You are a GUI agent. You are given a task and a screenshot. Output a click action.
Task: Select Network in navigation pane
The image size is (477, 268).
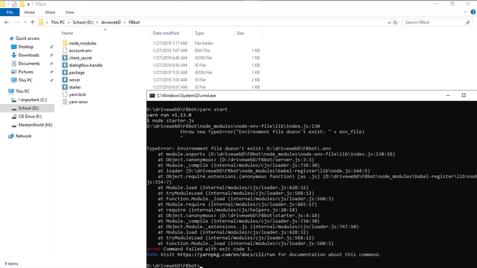[x=24, y=136]
